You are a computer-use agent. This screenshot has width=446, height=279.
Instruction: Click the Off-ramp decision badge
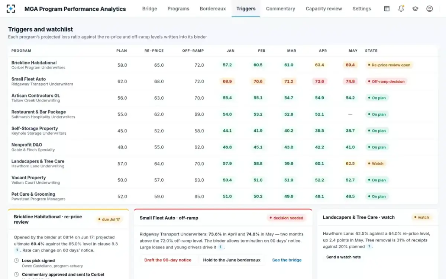tap(386, 81)
